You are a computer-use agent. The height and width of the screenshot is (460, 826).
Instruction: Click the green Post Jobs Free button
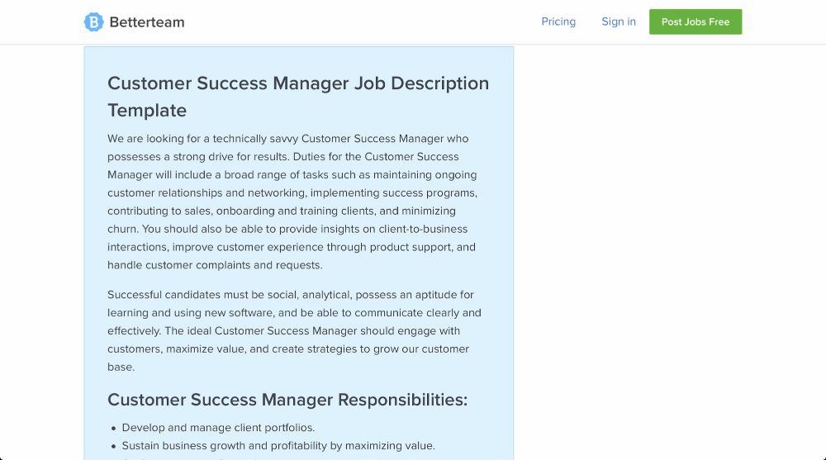tap(695, 21)
